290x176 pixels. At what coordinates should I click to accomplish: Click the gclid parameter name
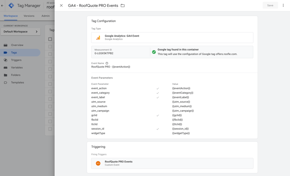click(94, 115)
